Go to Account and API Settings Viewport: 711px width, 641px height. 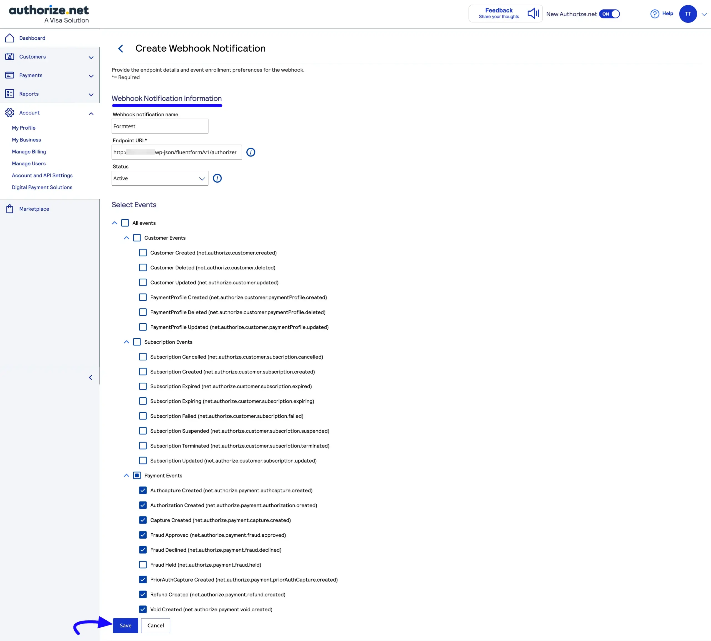click(42, 175)
